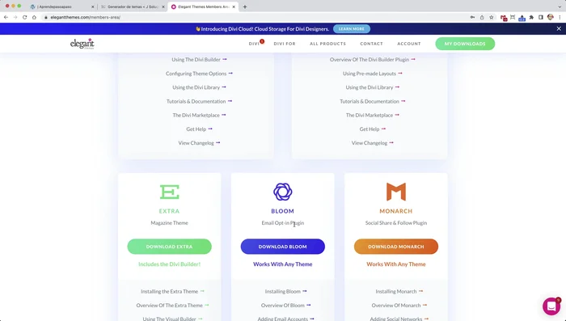Open a new browser tab with plus
This screenshot has height=321, width=566.
click(245, 6)
